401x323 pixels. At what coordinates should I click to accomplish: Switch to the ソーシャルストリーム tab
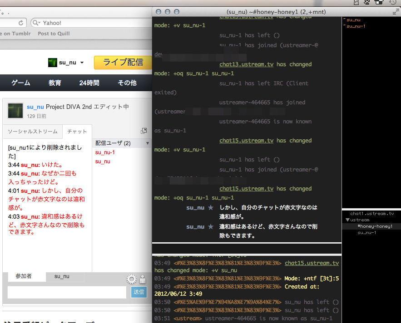pyautogui.click(x=33, y=132)
